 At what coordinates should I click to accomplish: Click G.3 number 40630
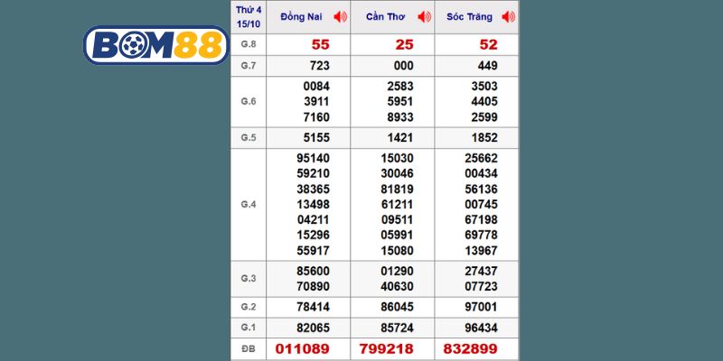click(x=398, y=287)
